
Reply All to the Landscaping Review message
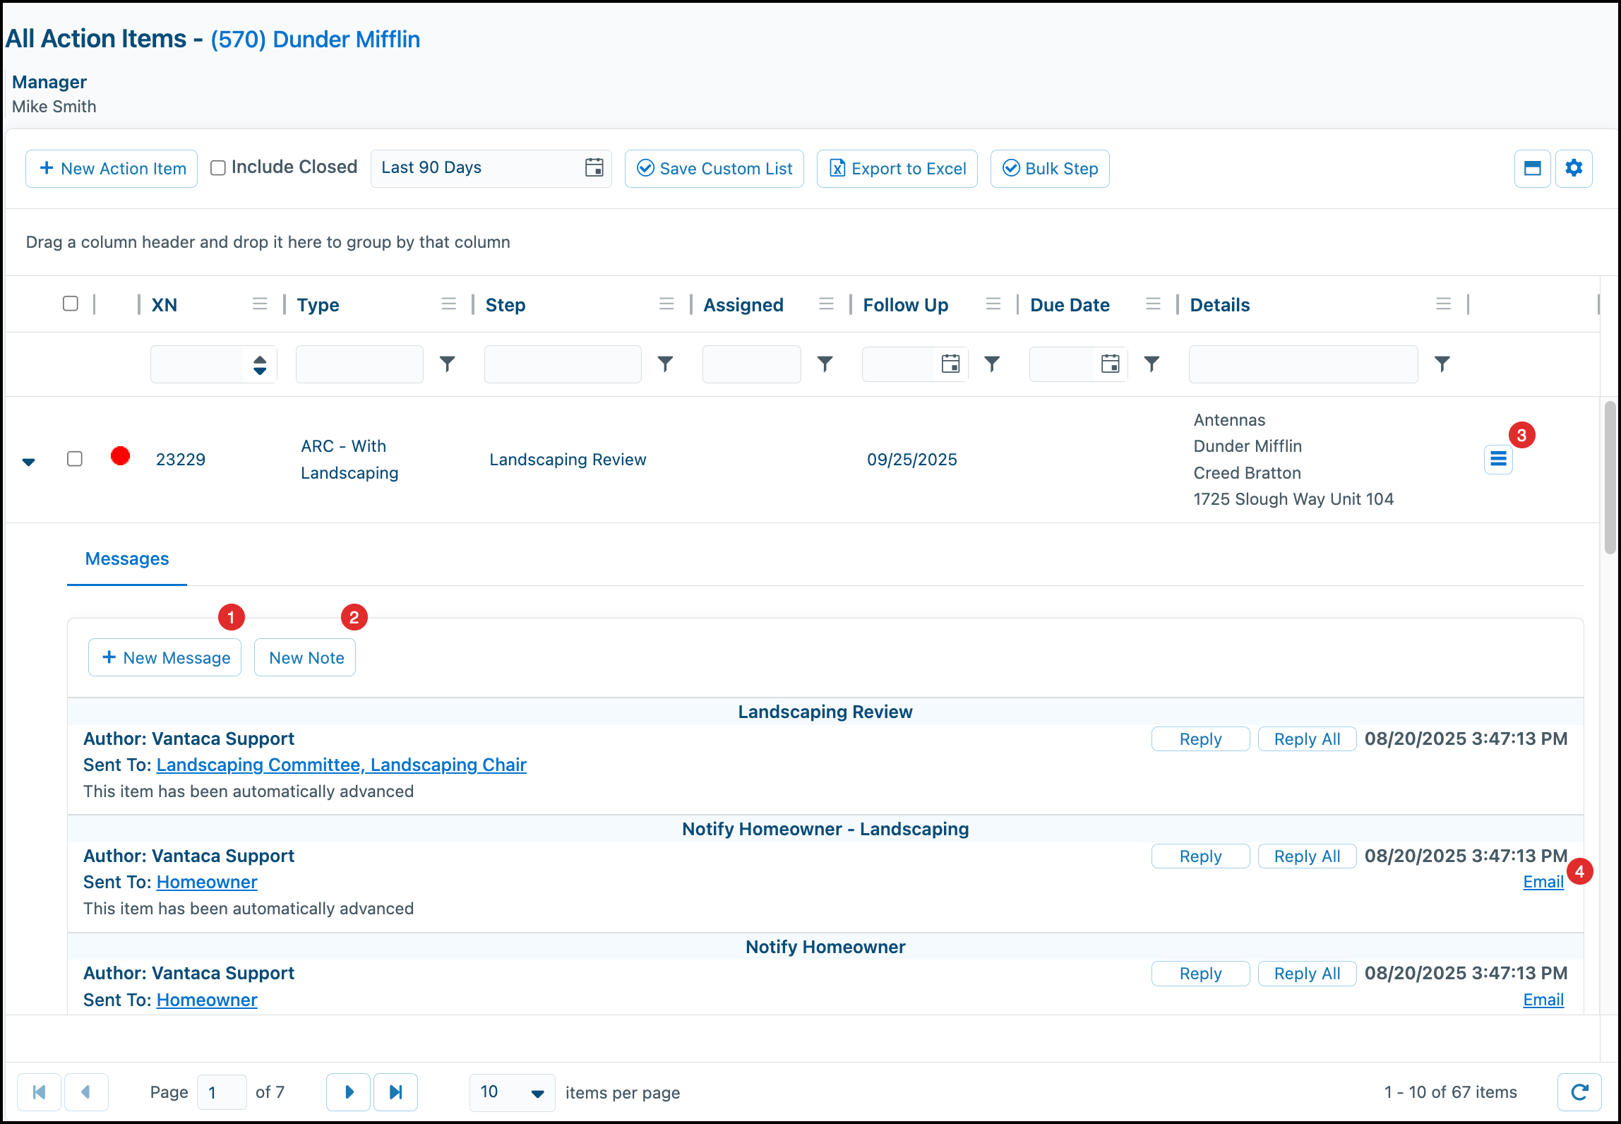[x=1307, y=739]
